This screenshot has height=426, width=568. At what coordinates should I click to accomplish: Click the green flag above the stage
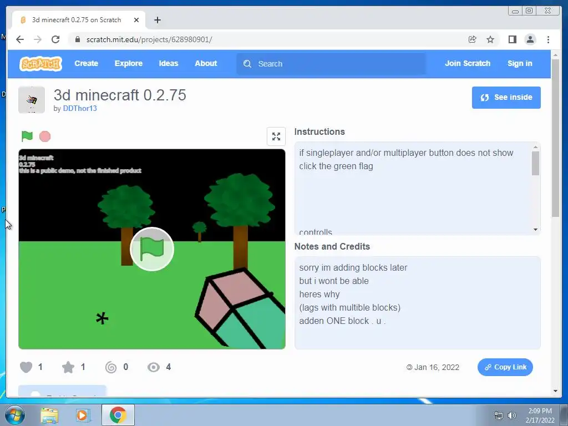[x=27, y=136]
